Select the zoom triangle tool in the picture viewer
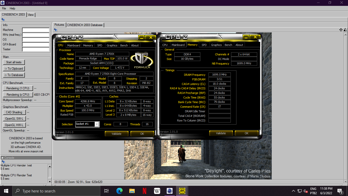Screen dimensions: 348x196 345,30
